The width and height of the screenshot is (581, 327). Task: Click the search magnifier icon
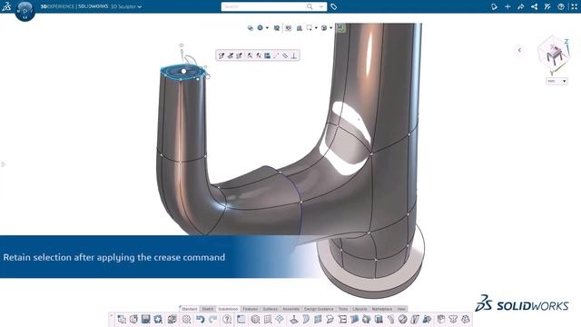tap(310, 6)
